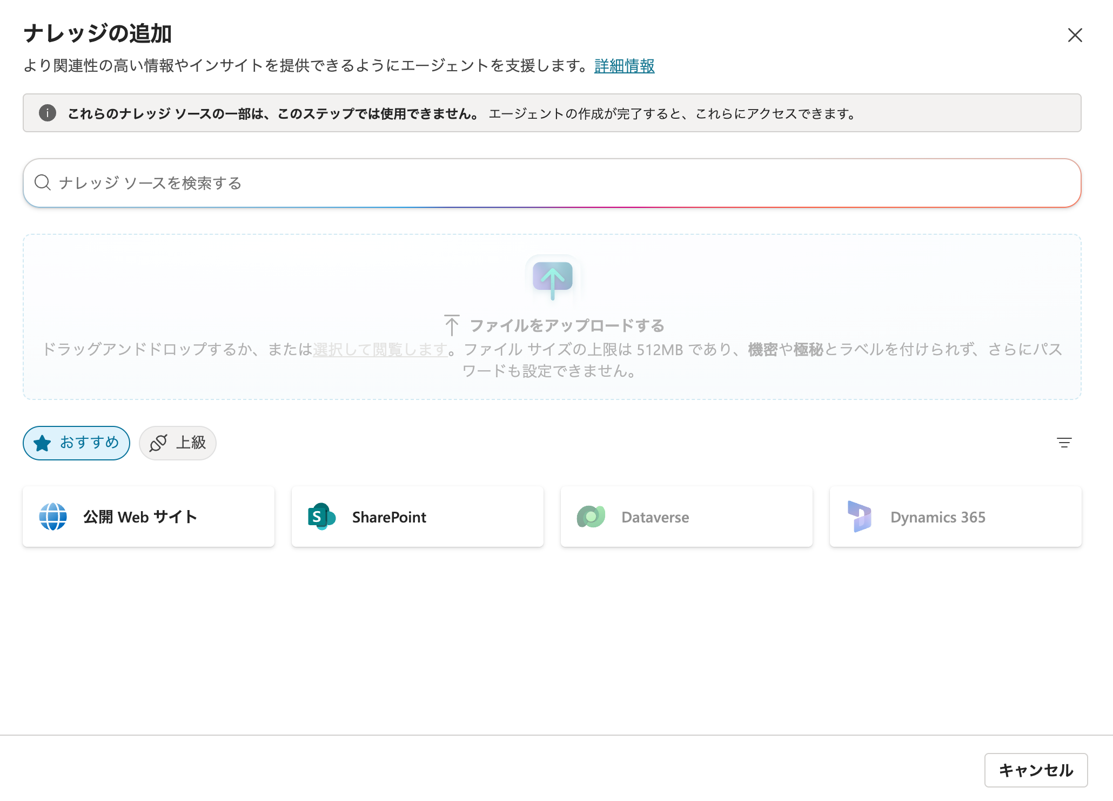Focus the ナレッジ ソースを検索する field
The image size is (1113, 801).
click(x=551, y=183)
